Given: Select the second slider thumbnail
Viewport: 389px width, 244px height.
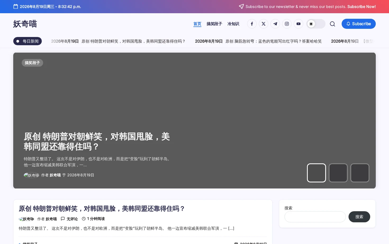Looking at the screenshot, I should tap(338, 173).
